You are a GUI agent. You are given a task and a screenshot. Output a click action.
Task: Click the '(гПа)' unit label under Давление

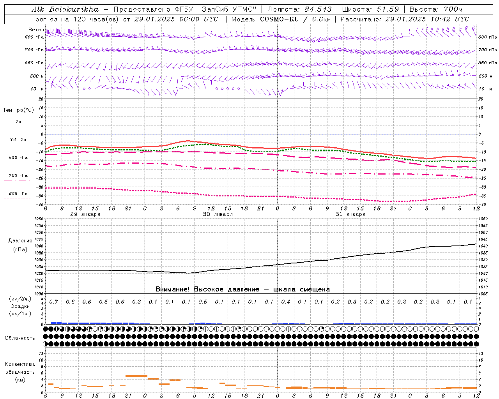[x=20, y=249]
